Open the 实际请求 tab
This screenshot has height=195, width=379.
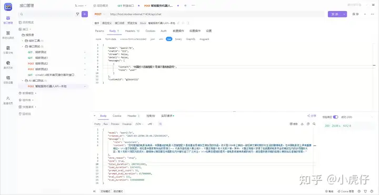click(167, 116)
